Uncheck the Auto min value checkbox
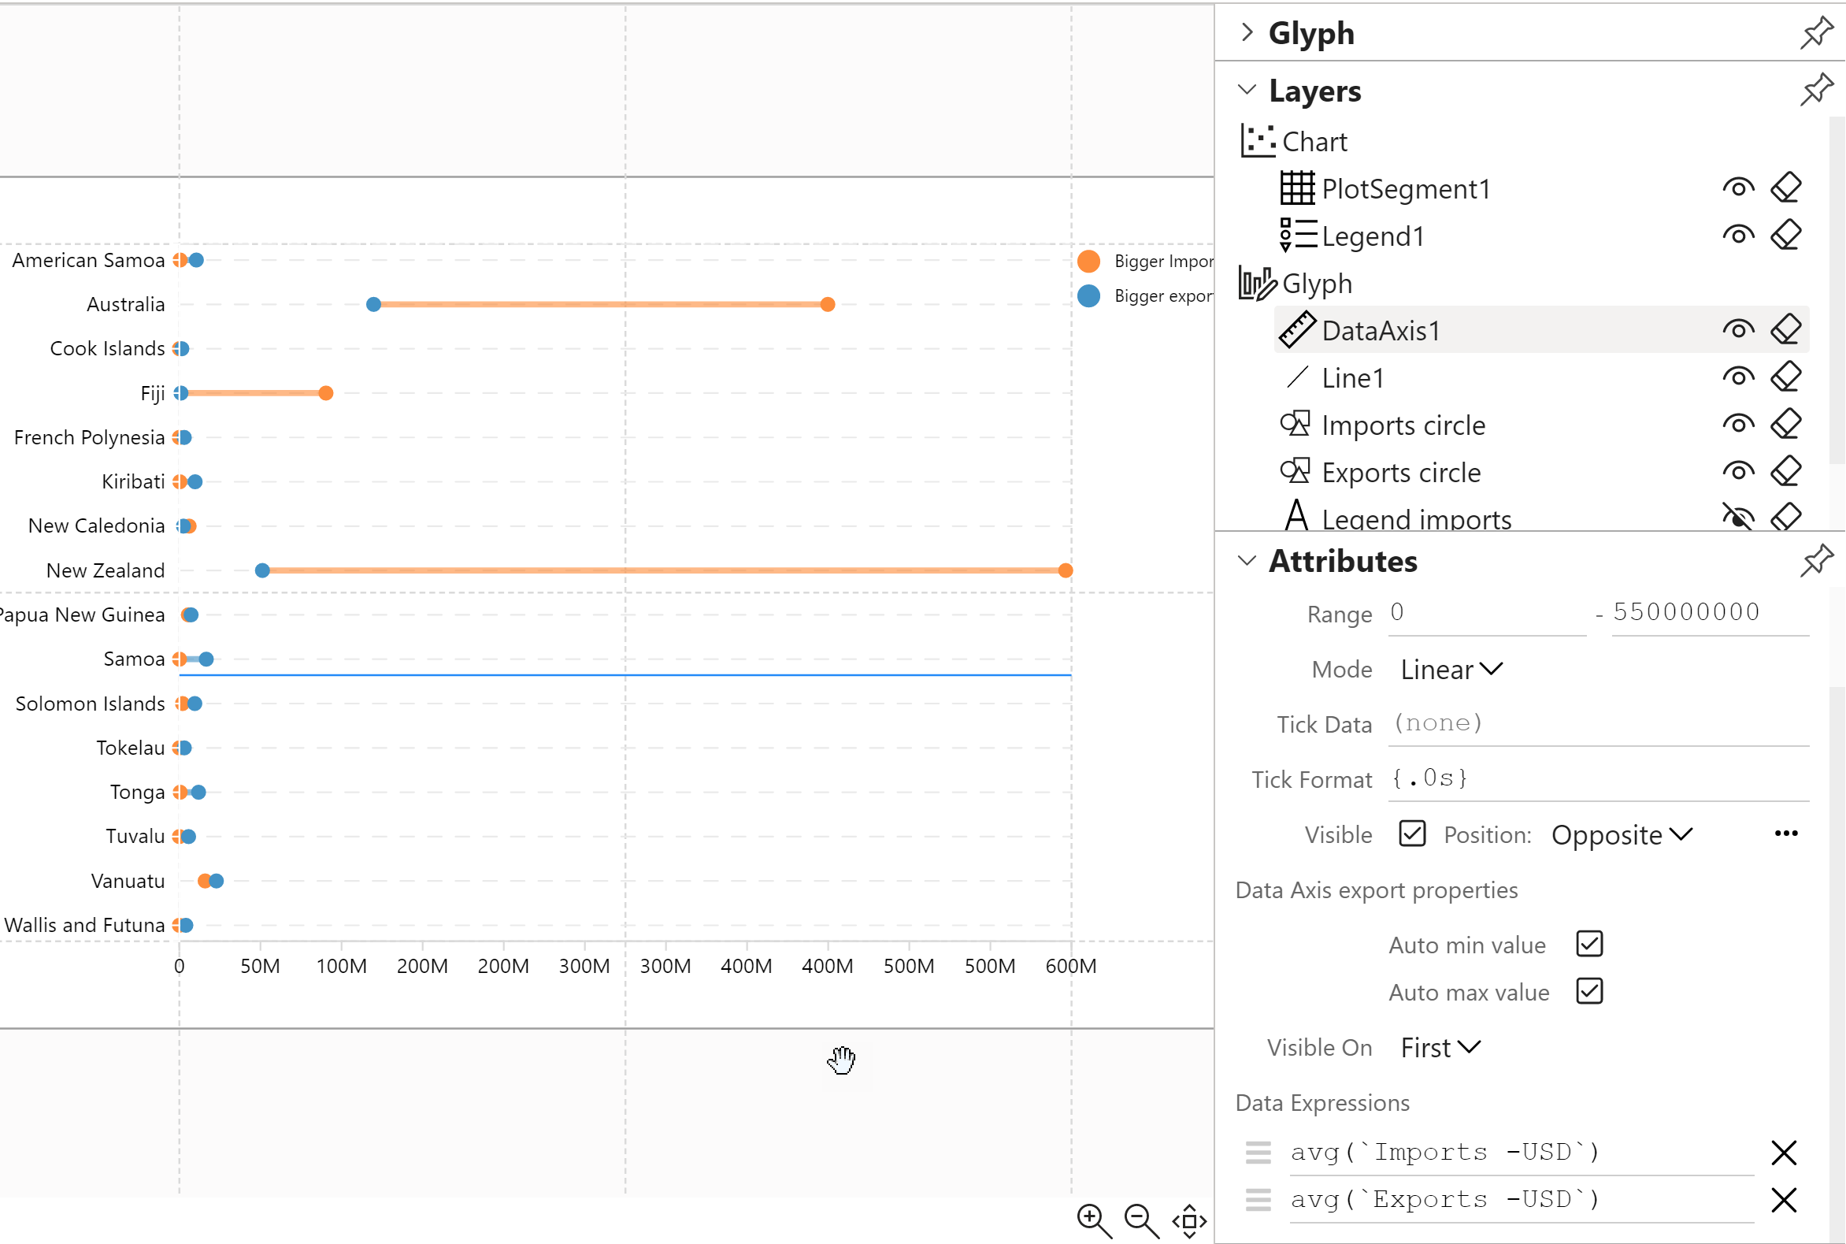Image resolution: width=1846 pixels, height=1244 pixels. click(1589, 944)
